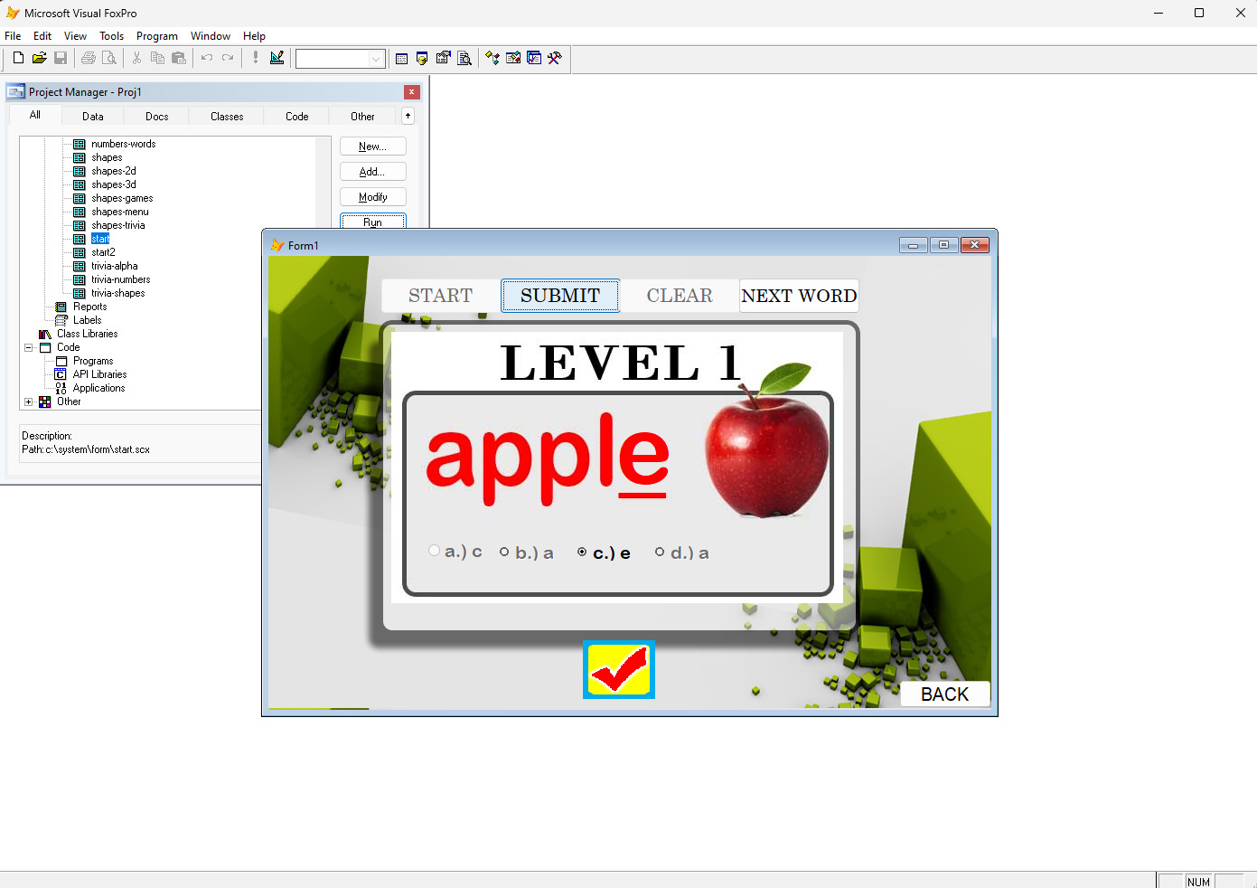
Task: Click the Open folder toolbar icon
Action: [x=39, y=59]
